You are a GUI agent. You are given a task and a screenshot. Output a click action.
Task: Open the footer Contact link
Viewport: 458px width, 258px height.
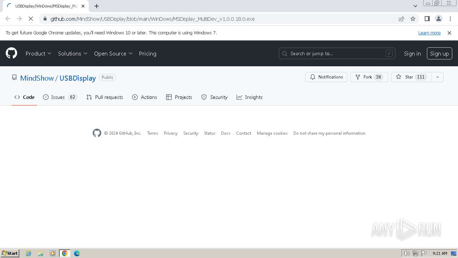[x=244, y=133]
